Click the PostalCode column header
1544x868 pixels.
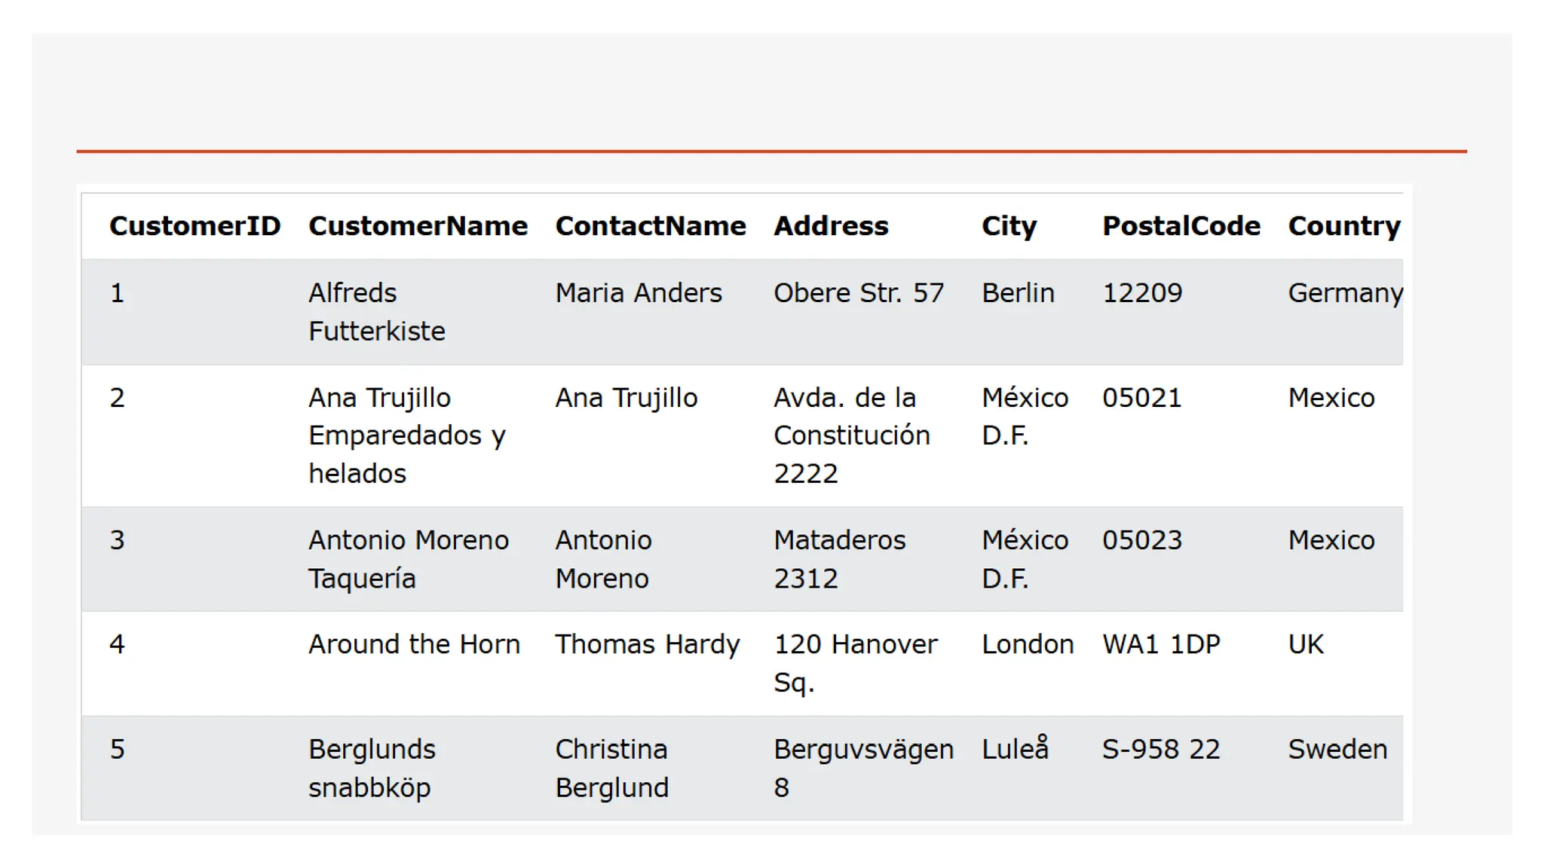(x=1181, y=226)
